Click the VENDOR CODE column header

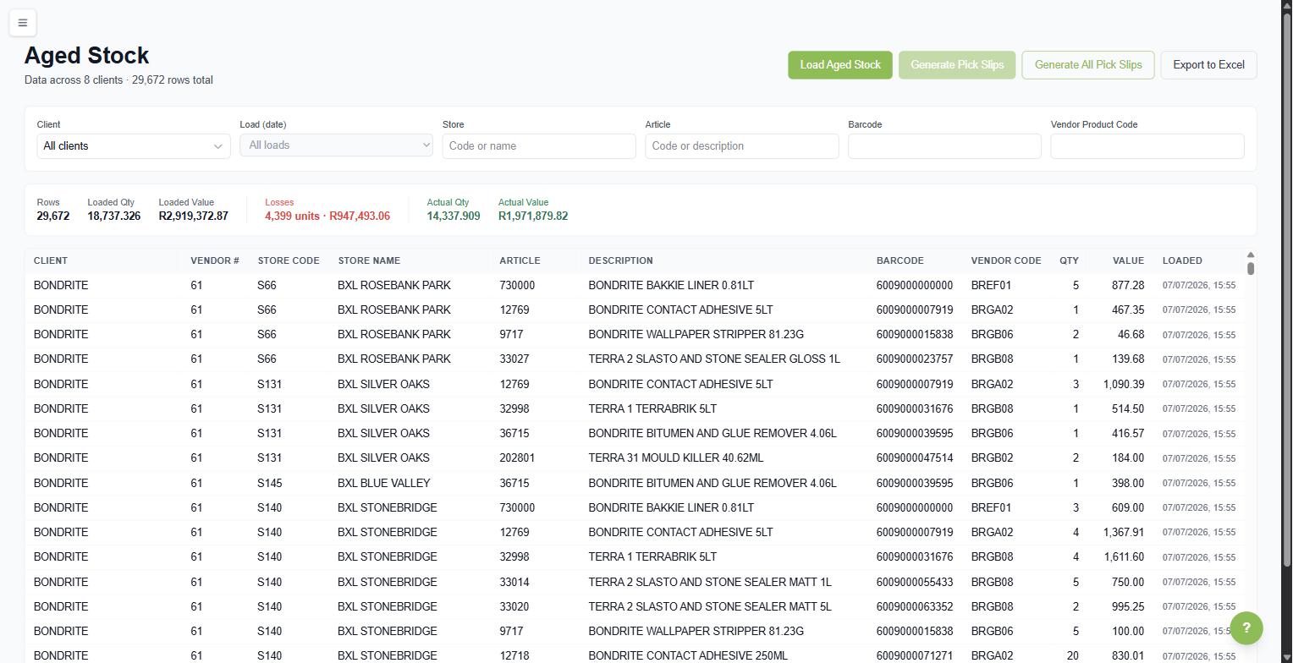click(1006, 260)
